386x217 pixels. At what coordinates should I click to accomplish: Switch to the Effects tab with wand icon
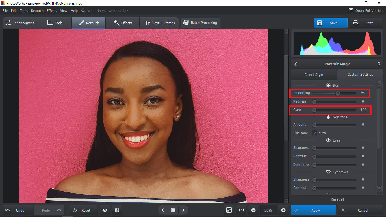(x=123, y=23)
